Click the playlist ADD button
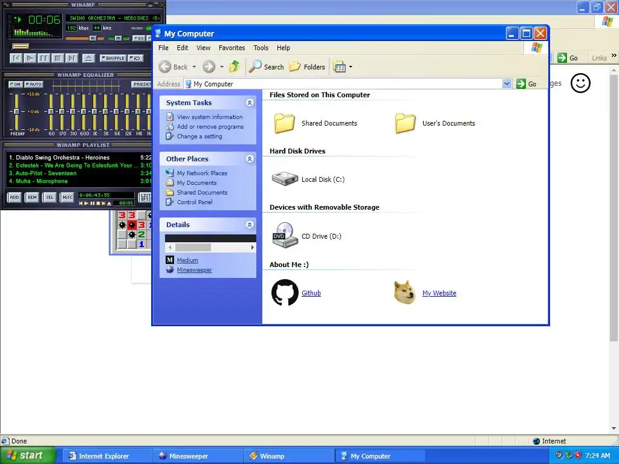Image resolution: width=619 pixels, height=464 pixels. (15, 198)
